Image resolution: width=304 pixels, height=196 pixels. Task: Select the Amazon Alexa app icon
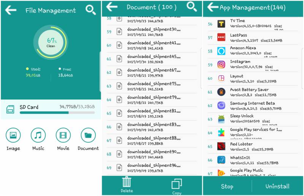point(221,51)
